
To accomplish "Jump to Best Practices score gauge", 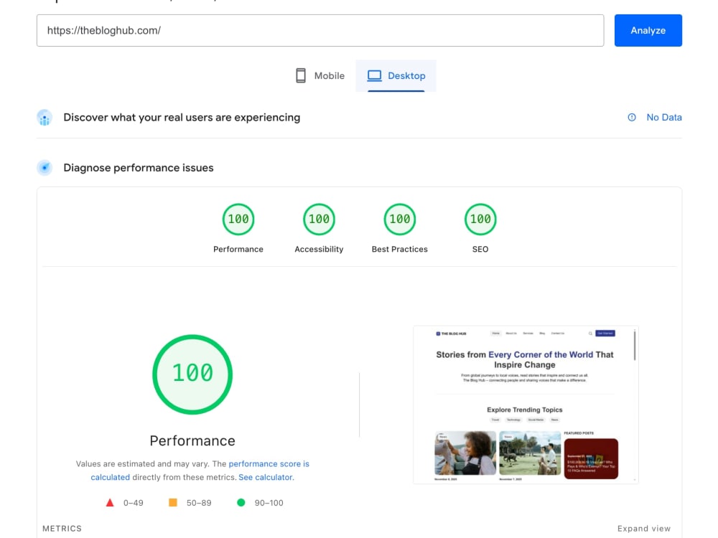I will click(x=400, y=219).
